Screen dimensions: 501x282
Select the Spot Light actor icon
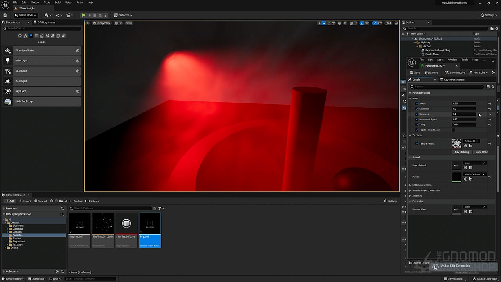point(8,71)
